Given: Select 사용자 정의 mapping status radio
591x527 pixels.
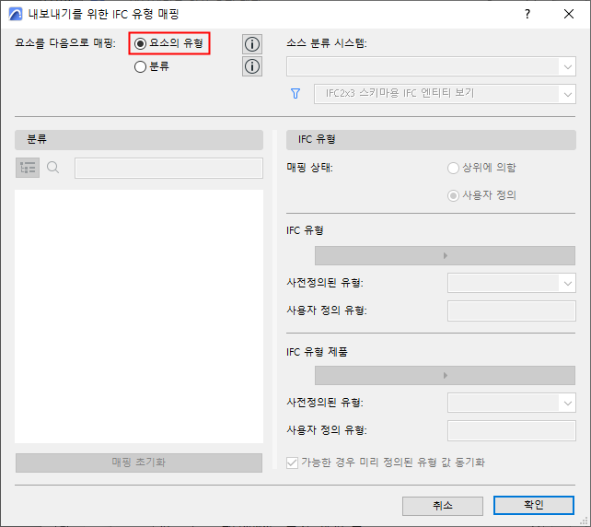Looking at the screenshot, I should [481, 195].
